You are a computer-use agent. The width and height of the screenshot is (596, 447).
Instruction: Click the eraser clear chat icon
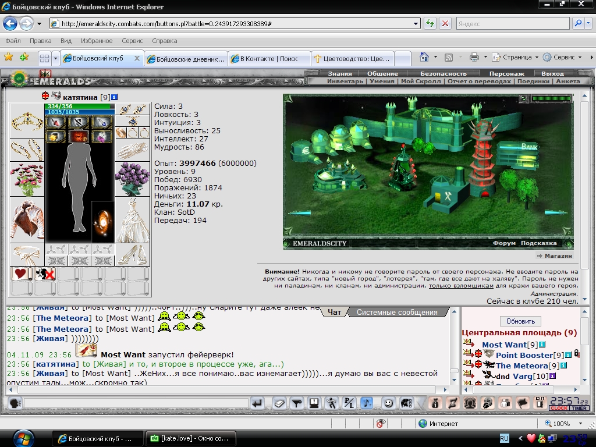tap(279, 403)
